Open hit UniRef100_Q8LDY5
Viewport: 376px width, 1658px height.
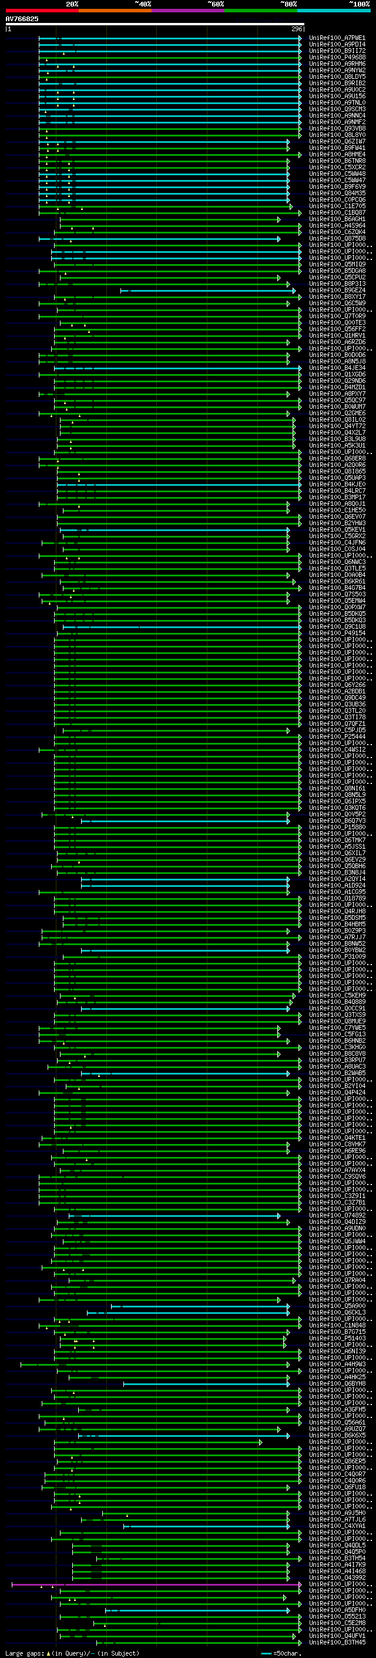(x=337, y=76)
